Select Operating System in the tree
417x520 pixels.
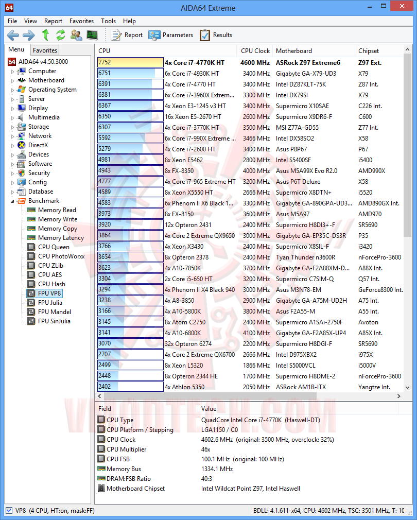coord(53,90)
